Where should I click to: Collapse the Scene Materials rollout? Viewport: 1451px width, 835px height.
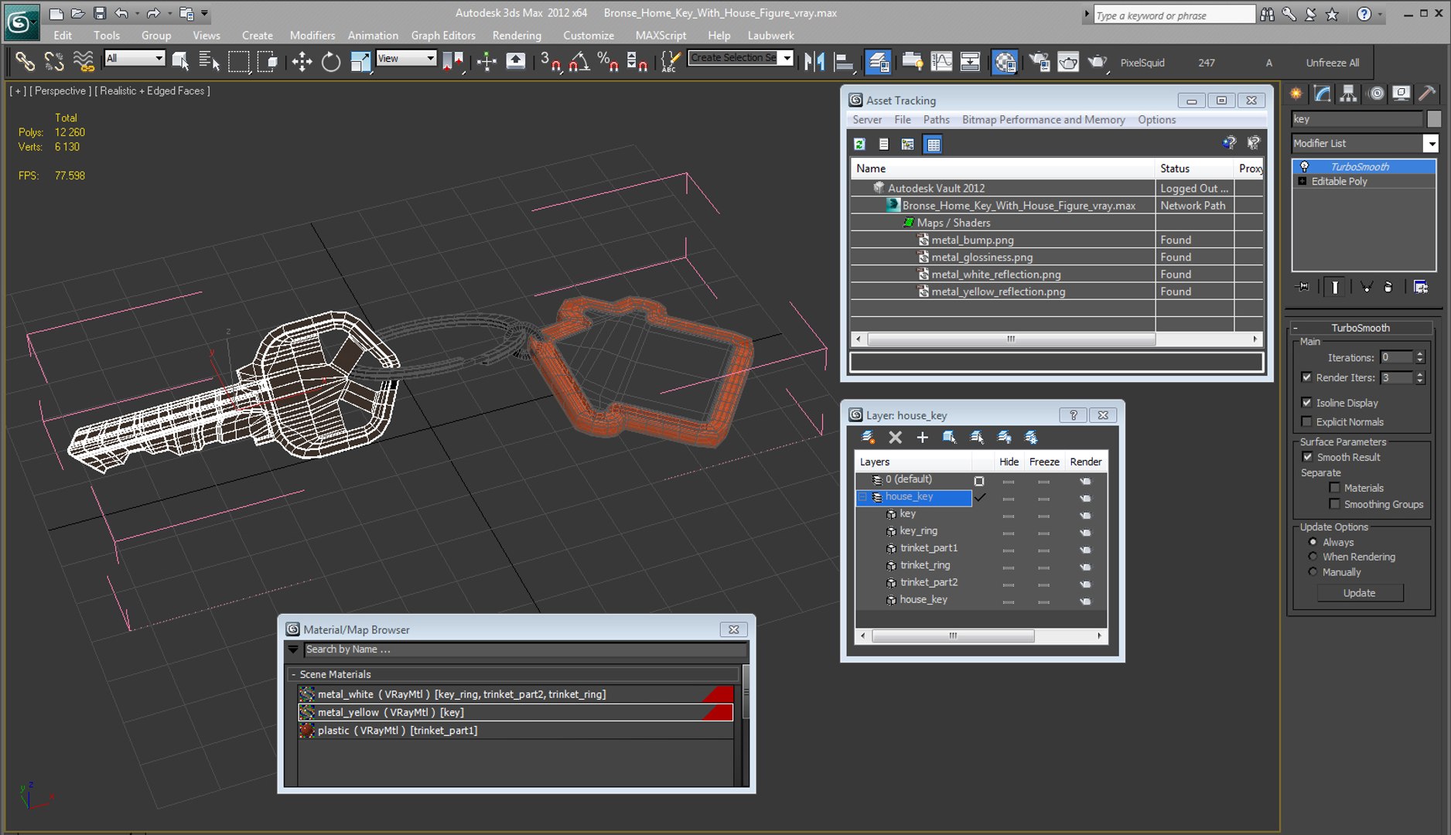[294, 674]
